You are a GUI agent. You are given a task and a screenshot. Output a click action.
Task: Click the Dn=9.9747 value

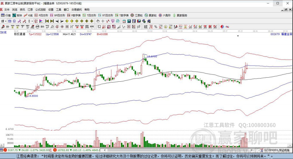tap(86, 34)
